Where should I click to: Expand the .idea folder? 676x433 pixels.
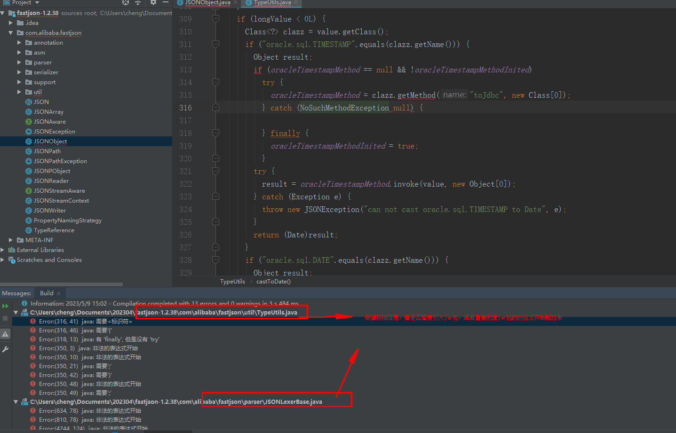coord(11,23)
